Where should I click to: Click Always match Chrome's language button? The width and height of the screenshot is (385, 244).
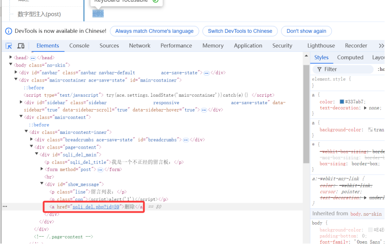click(x=154, y=31)
